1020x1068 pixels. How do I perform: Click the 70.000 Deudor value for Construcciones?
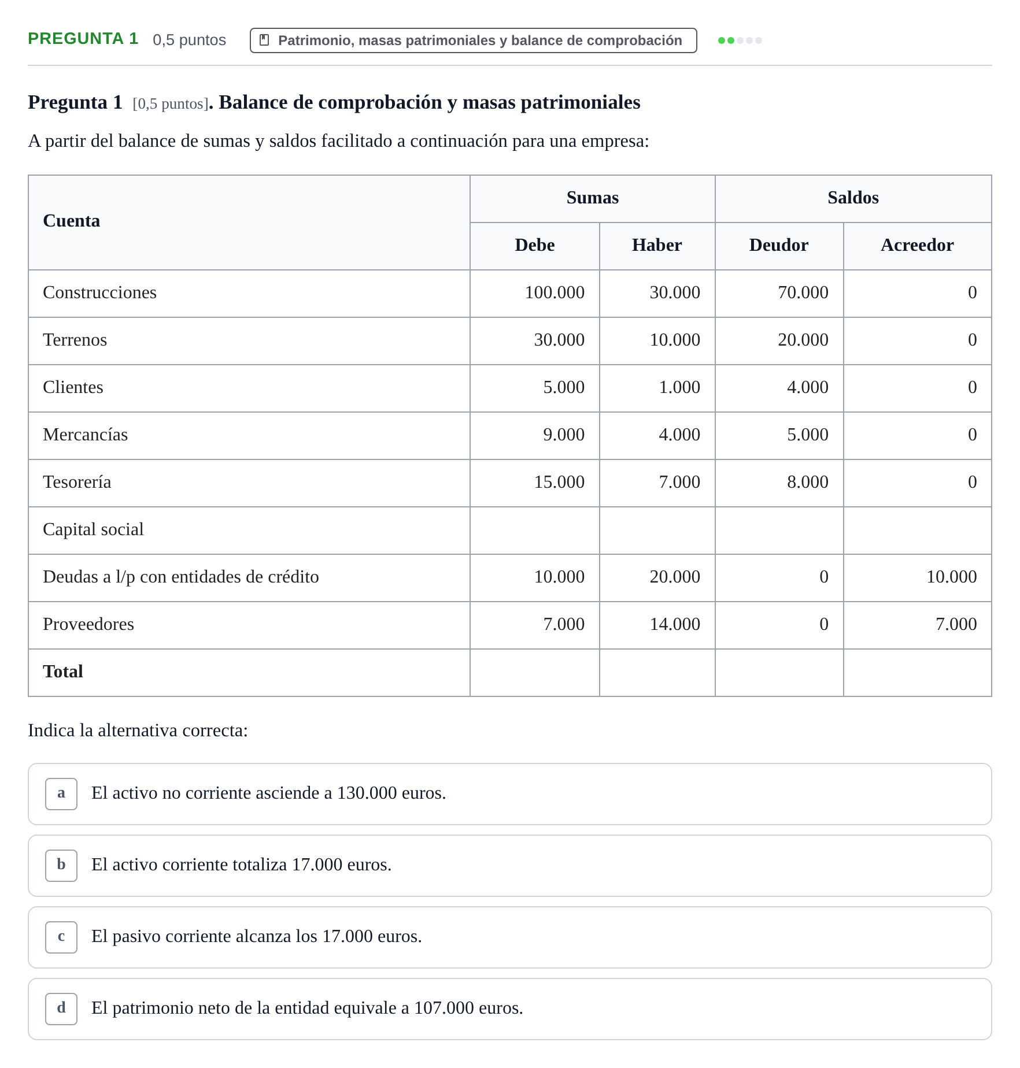pos(803,292)
